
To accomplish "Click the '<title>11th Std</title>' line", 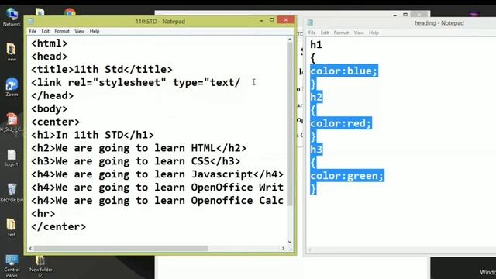I will (x=102, y=69).
